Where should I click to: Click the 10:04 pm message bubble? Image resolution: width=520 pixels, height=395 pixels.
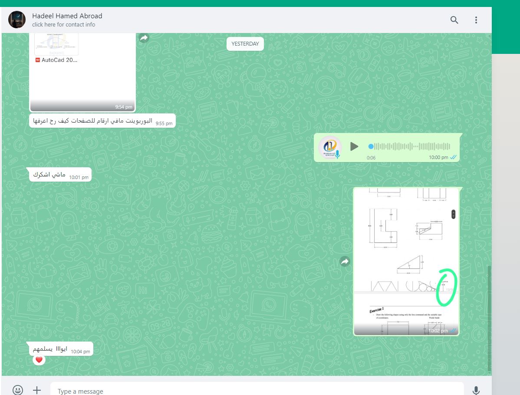pos(61,349)
